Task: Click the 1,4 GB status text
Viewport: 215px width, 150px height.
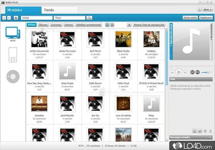Action: point(133,146)
